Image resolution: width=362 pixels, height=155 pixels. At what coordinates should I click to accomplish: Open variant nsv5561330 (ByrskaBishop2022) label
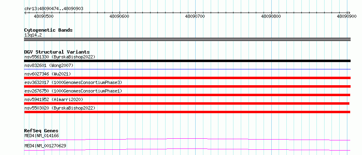(x=60, y=57)
